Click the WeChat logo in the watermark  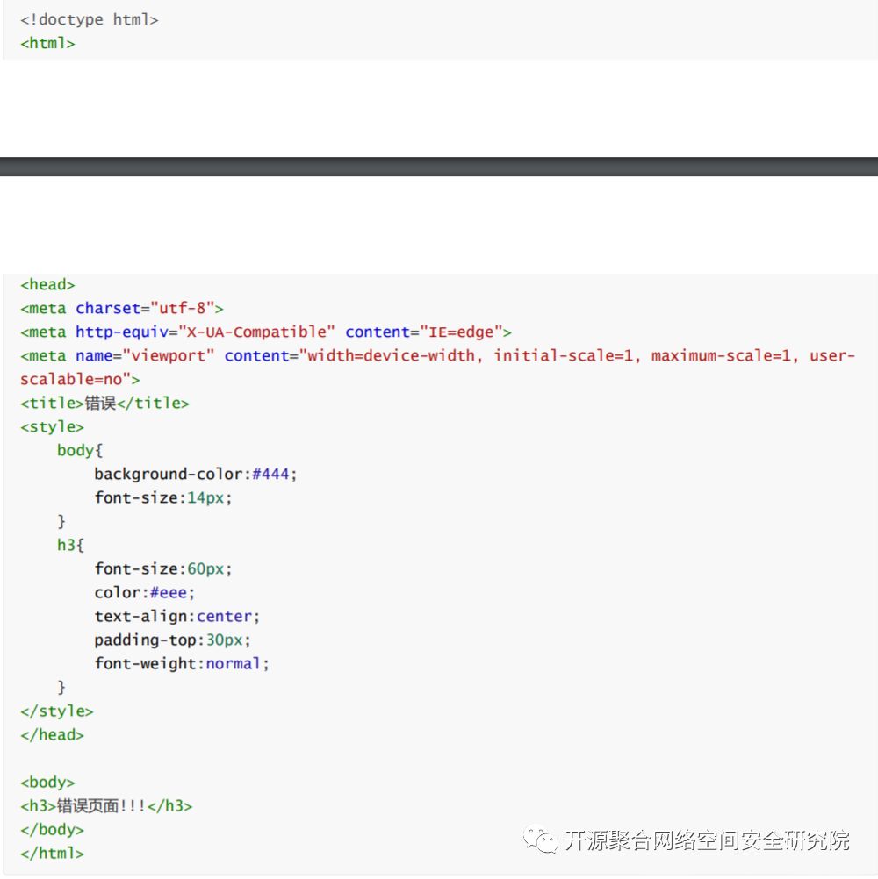[x=541, y=840]
